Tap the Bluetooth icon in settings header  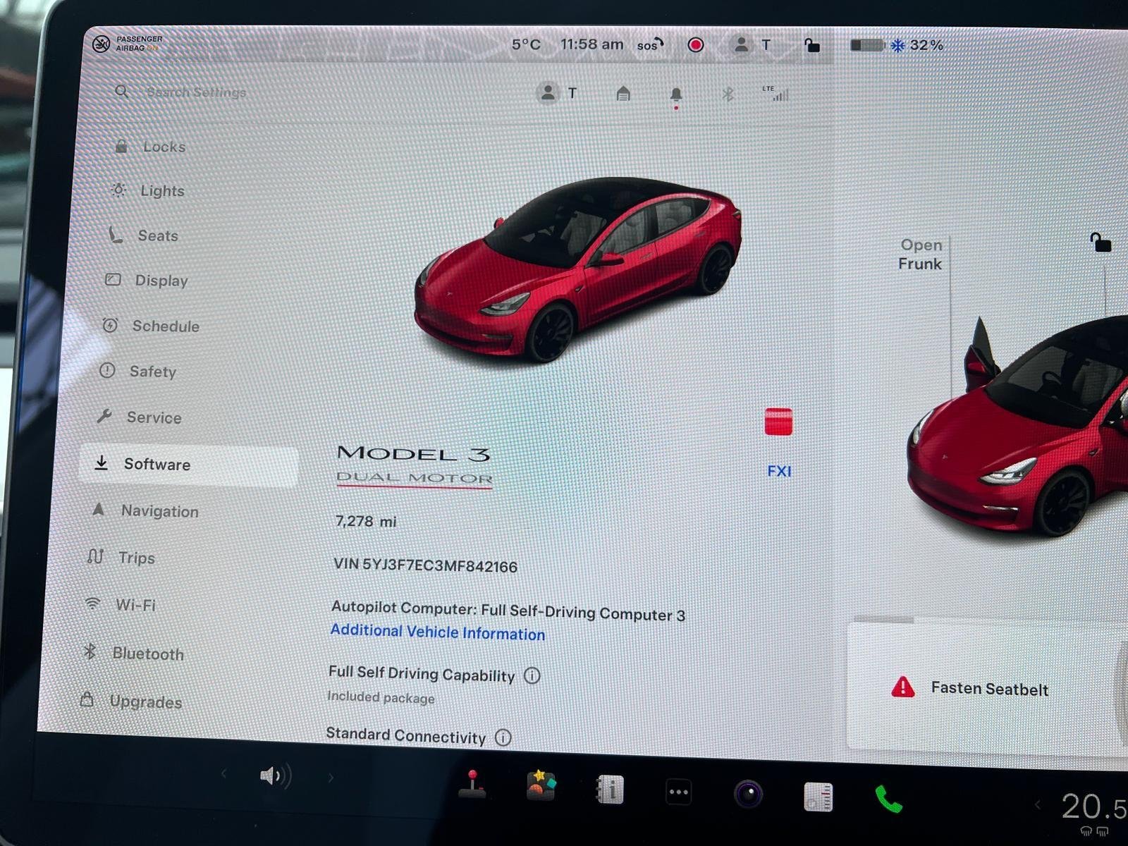coord(728,94)
